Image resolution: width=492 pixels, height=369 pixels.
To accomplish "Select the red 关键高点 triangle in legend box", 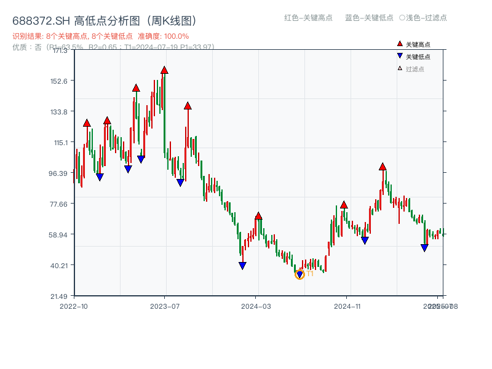I will [x=399, y=44].
